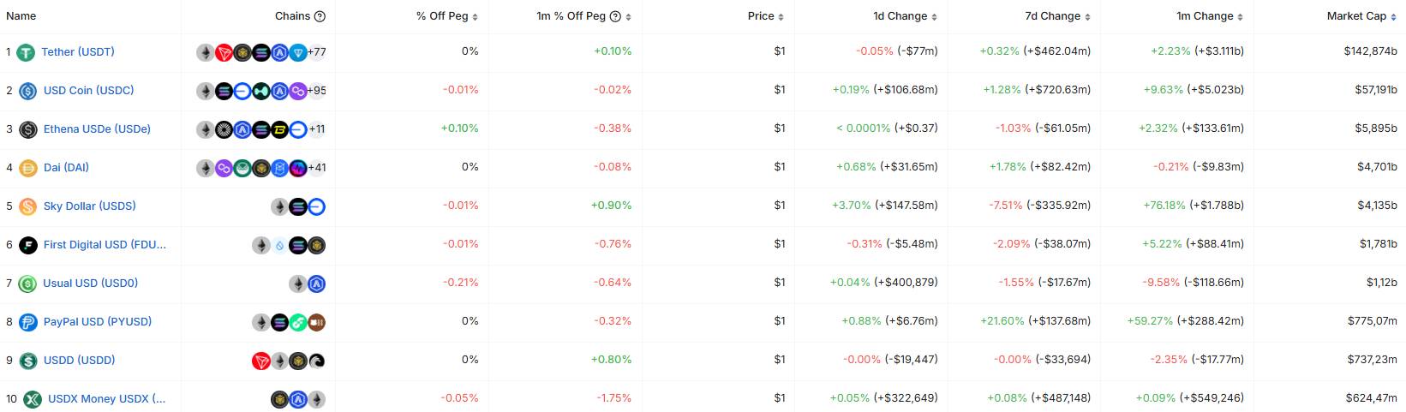Click the Tron chain icon in USDD row
Screen dimensions: 1406x412
pyautogui.click(x=261, y=361)
